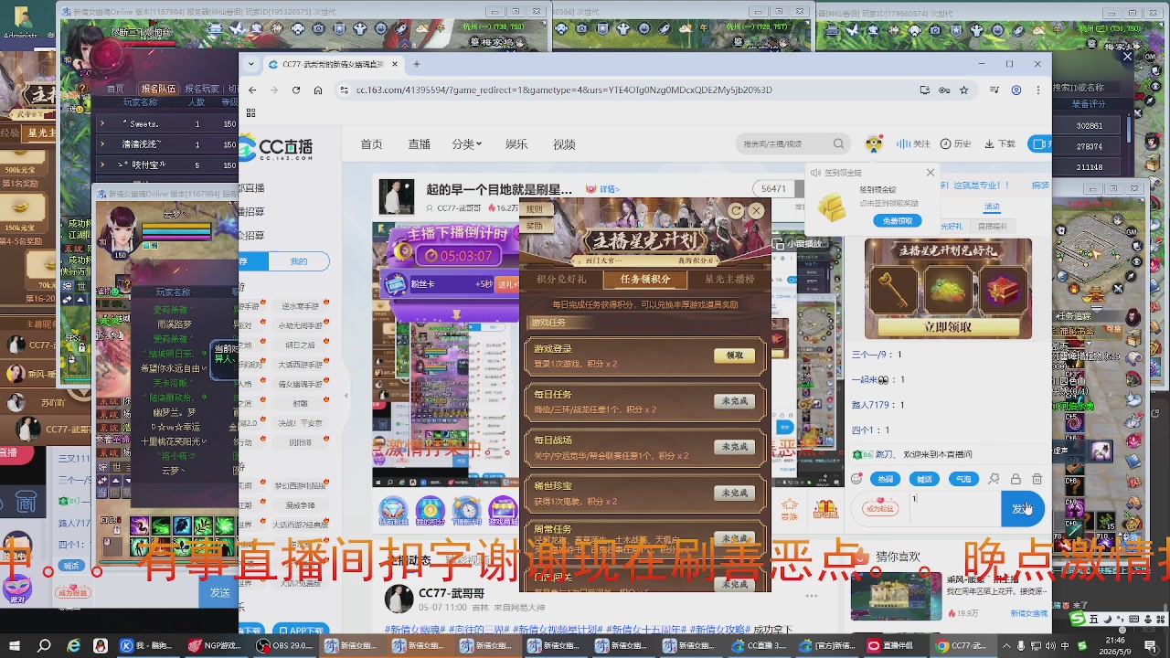Screen dimensions: 1170x658
Task: Click 未完成 for 每日战场
Action: pos(735,447)
